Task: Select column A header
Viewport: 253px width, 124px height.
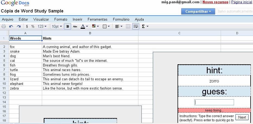Action: tap(26, 33)
